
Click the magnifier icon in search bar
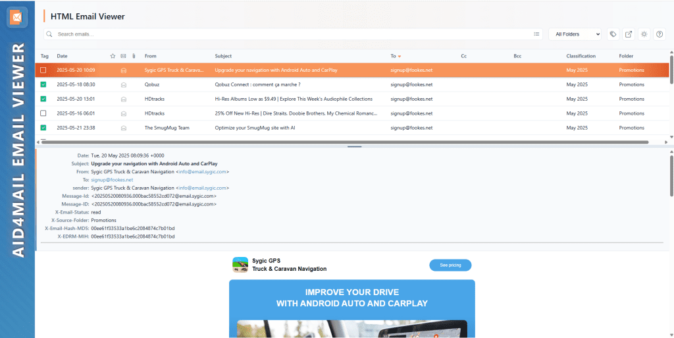point(49,34)
